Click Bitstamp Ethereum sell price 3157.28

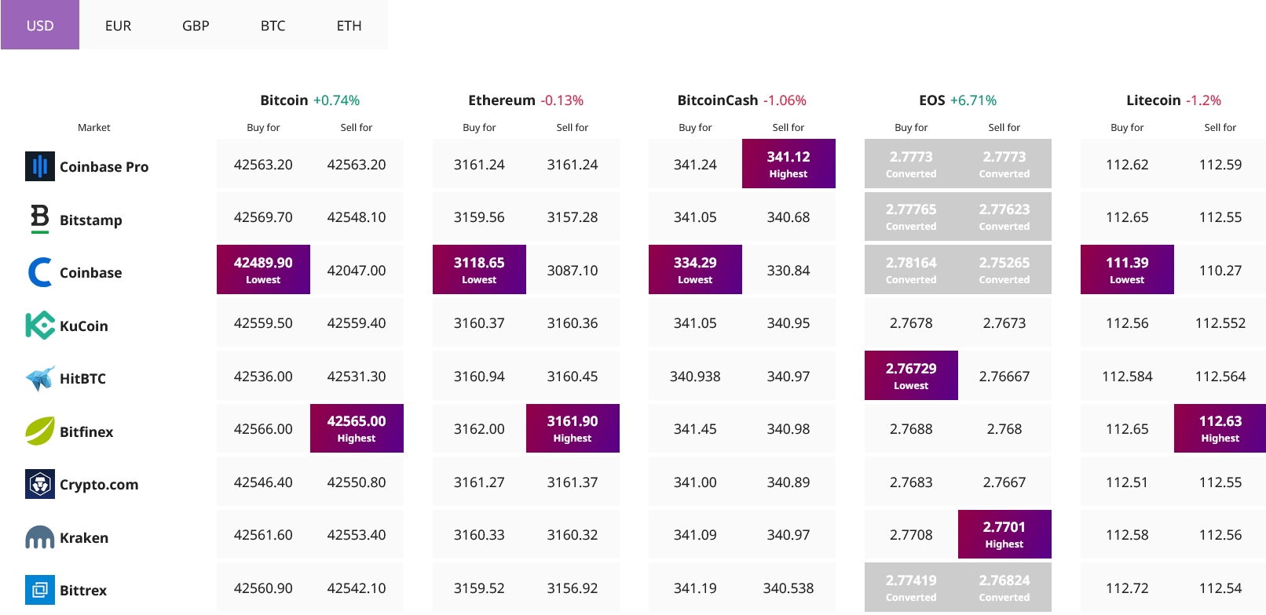(x=573, y=217)
